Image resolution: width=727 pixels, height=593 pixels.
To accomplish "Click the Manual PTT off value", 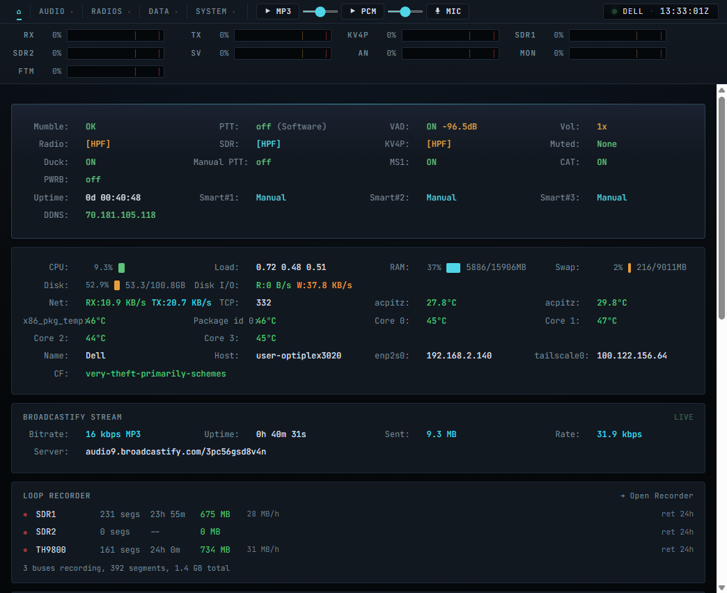I will pyautogui.click(x=263, y=162).
